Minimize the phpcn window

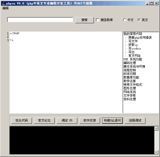pos(147,3)
